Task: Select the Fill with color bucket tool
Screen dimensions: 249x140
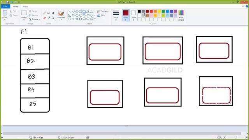Action: (x=49, y=13)
